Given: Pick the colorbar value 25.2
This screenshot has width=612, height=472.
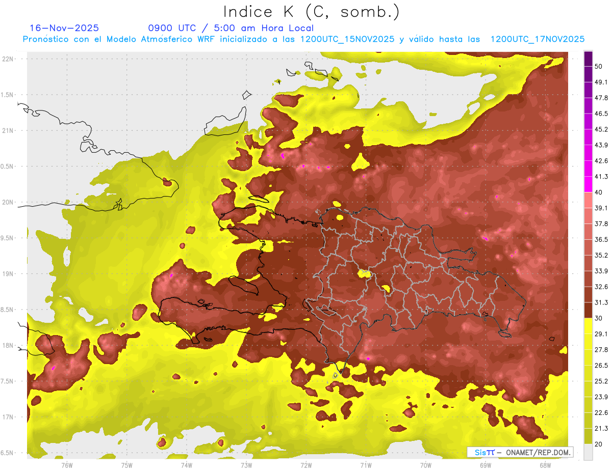Looking at the screenshot, I should 601,381.
